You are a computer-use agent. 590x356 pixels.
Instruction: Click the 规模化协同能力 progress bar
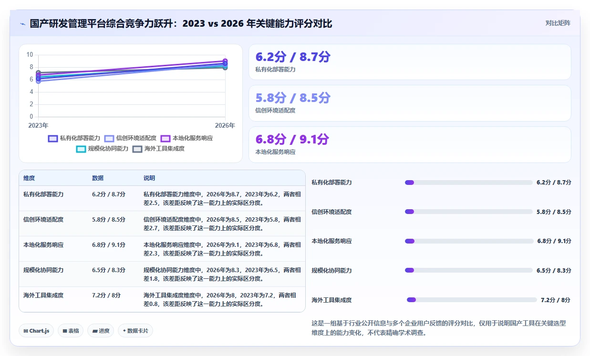pyautogui.click(x=468, y=270)
